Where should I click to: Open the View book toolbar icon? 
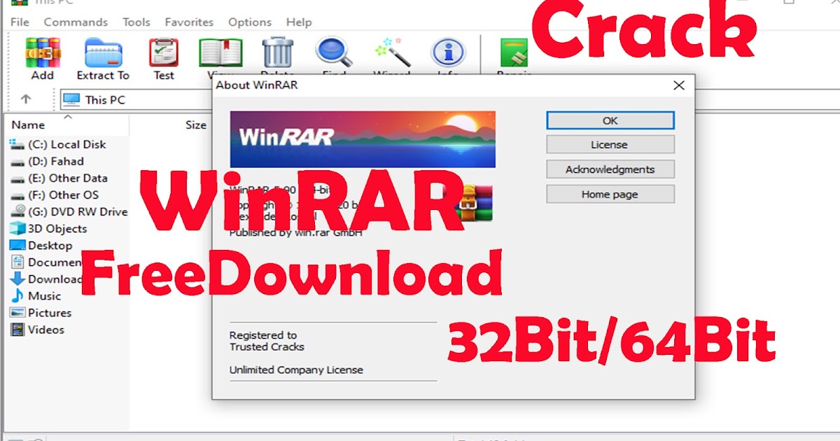coord(220,52)
